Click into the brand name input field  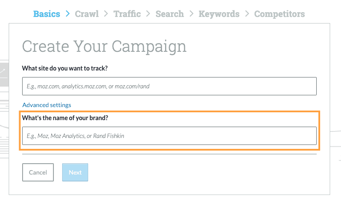169,136
